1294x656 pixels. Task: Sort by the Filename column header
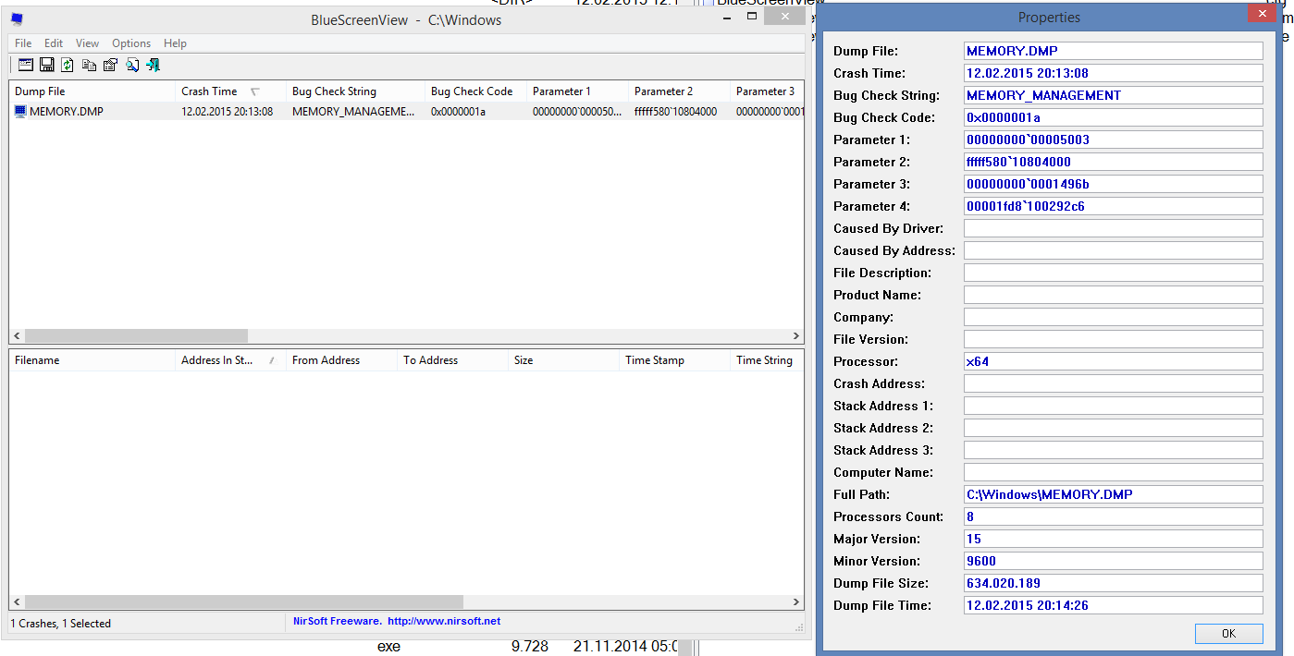click(x=92, y=360)
